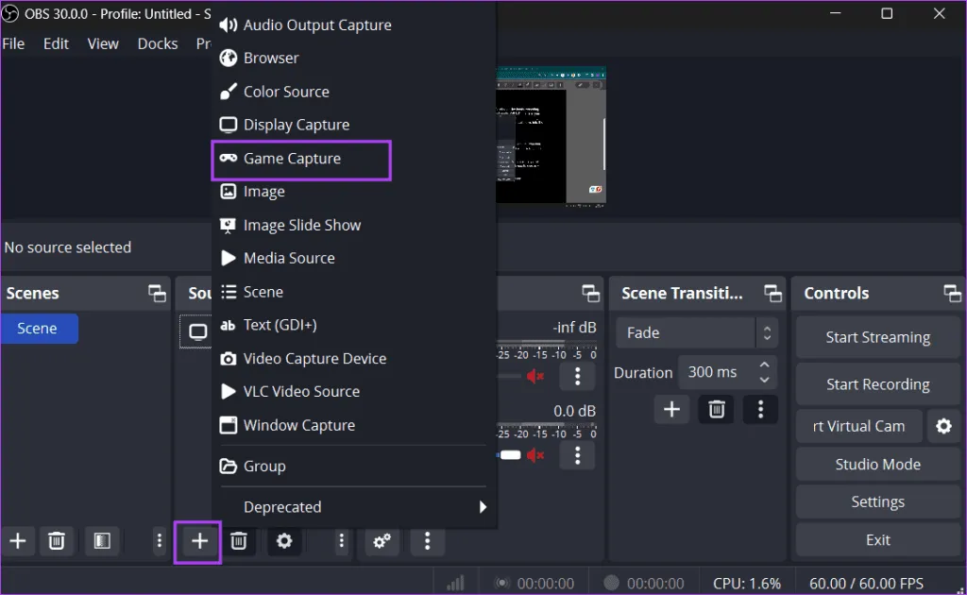Toggle mute on lower audio channel

pos(536,455)
